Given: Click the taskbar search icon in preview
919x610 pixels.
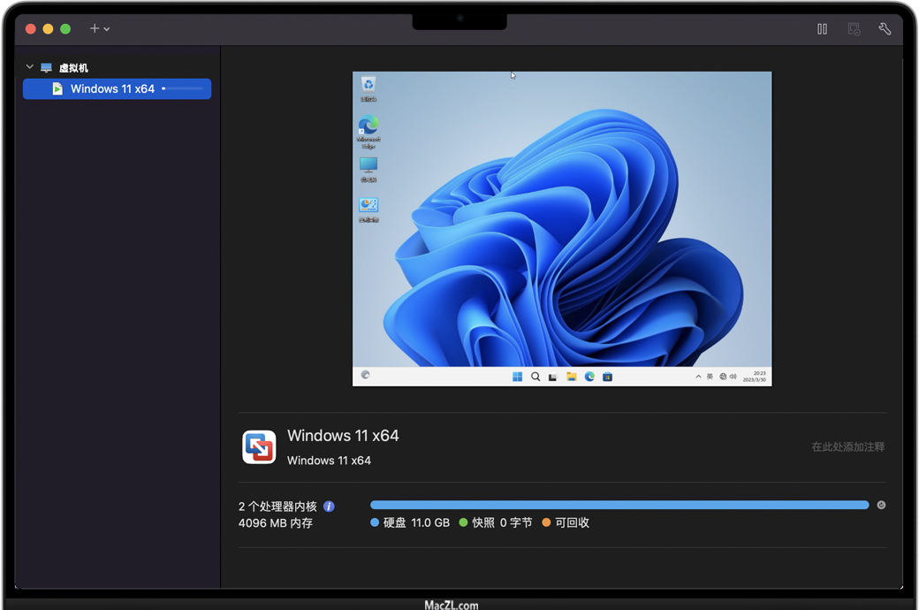Looking at the screenshot, I should [535, 377].
